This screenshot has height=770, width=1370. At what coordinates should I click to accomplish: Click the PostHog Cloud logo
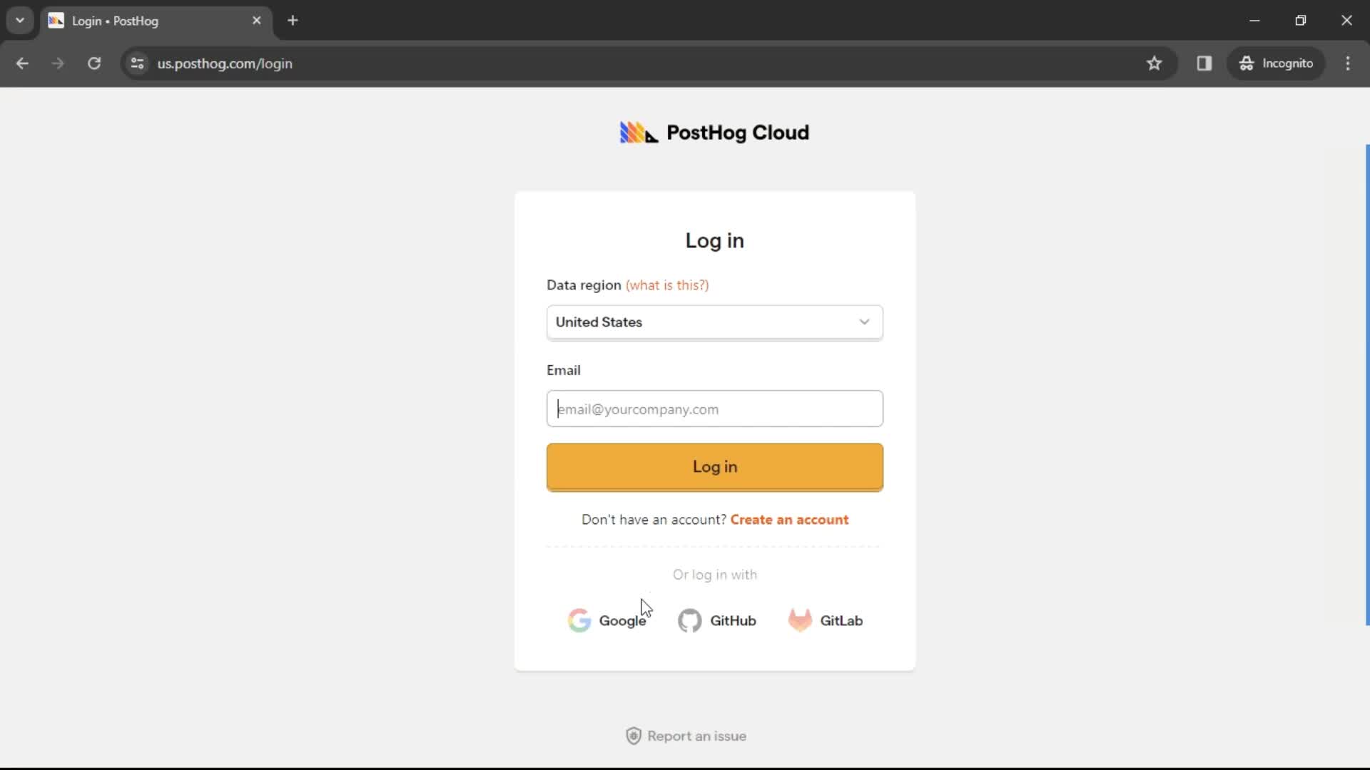coord(714,133)
